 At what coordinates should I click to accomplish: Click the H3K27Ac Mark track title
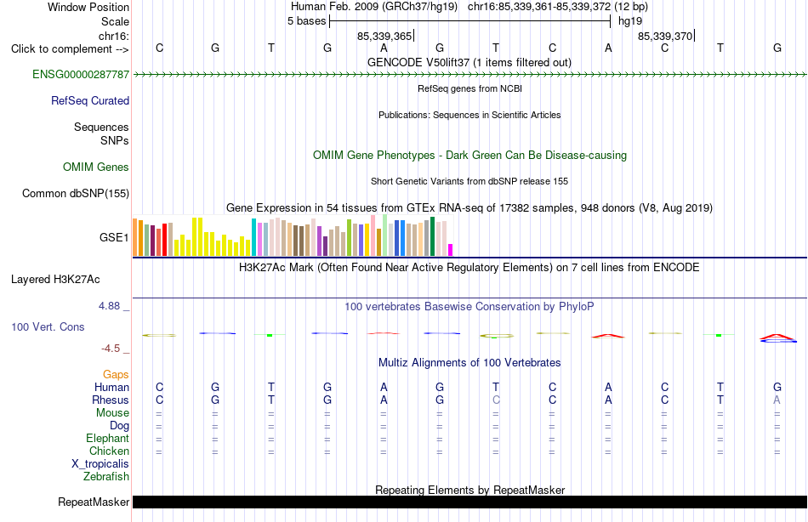click(469, 268)
